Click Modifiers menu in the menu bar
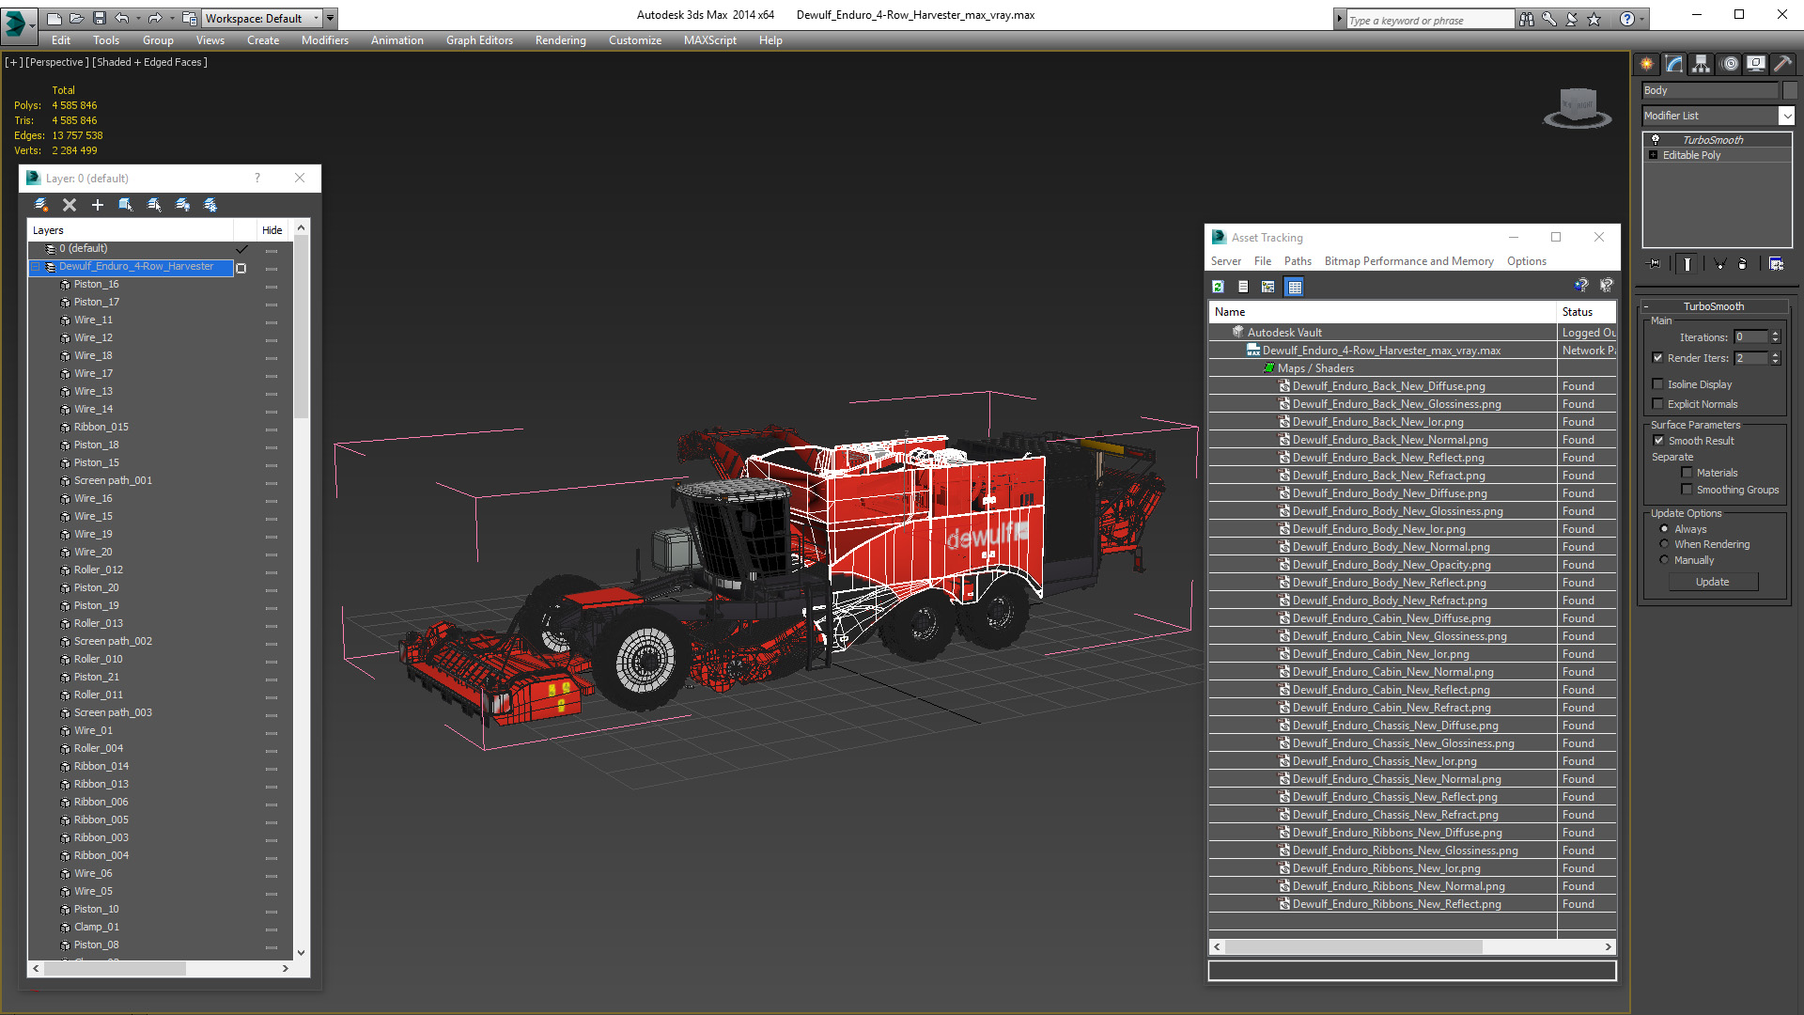Viewport: 1804px width, 1015px height. coord(323,39)
